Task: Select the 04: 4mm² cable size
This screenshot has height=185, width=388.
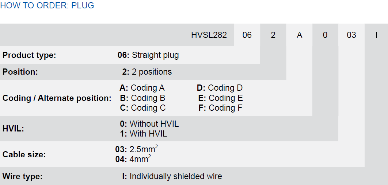Action: 133,159
